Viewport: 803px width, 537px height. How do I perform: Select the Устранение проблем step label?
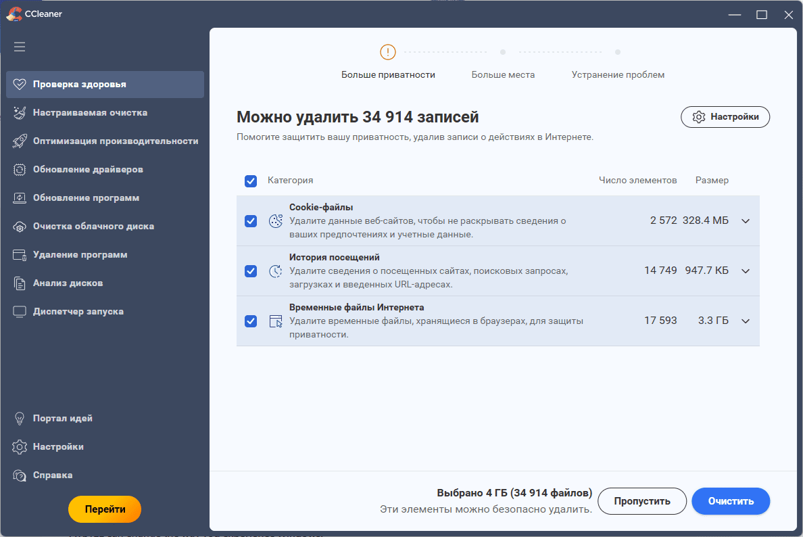[x=618, y=75]
